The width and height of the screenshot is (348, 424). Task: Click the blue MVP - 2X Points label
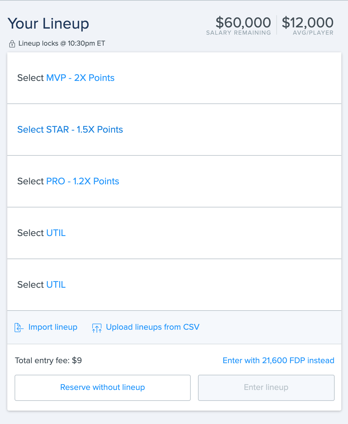click(x=80, y=78)
